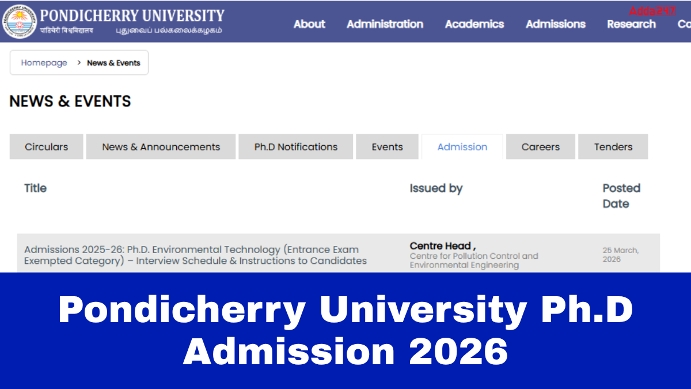691x389 pixels.
Task: Open the Ph.D Notifications tab
Action: [x=296, y=147]
